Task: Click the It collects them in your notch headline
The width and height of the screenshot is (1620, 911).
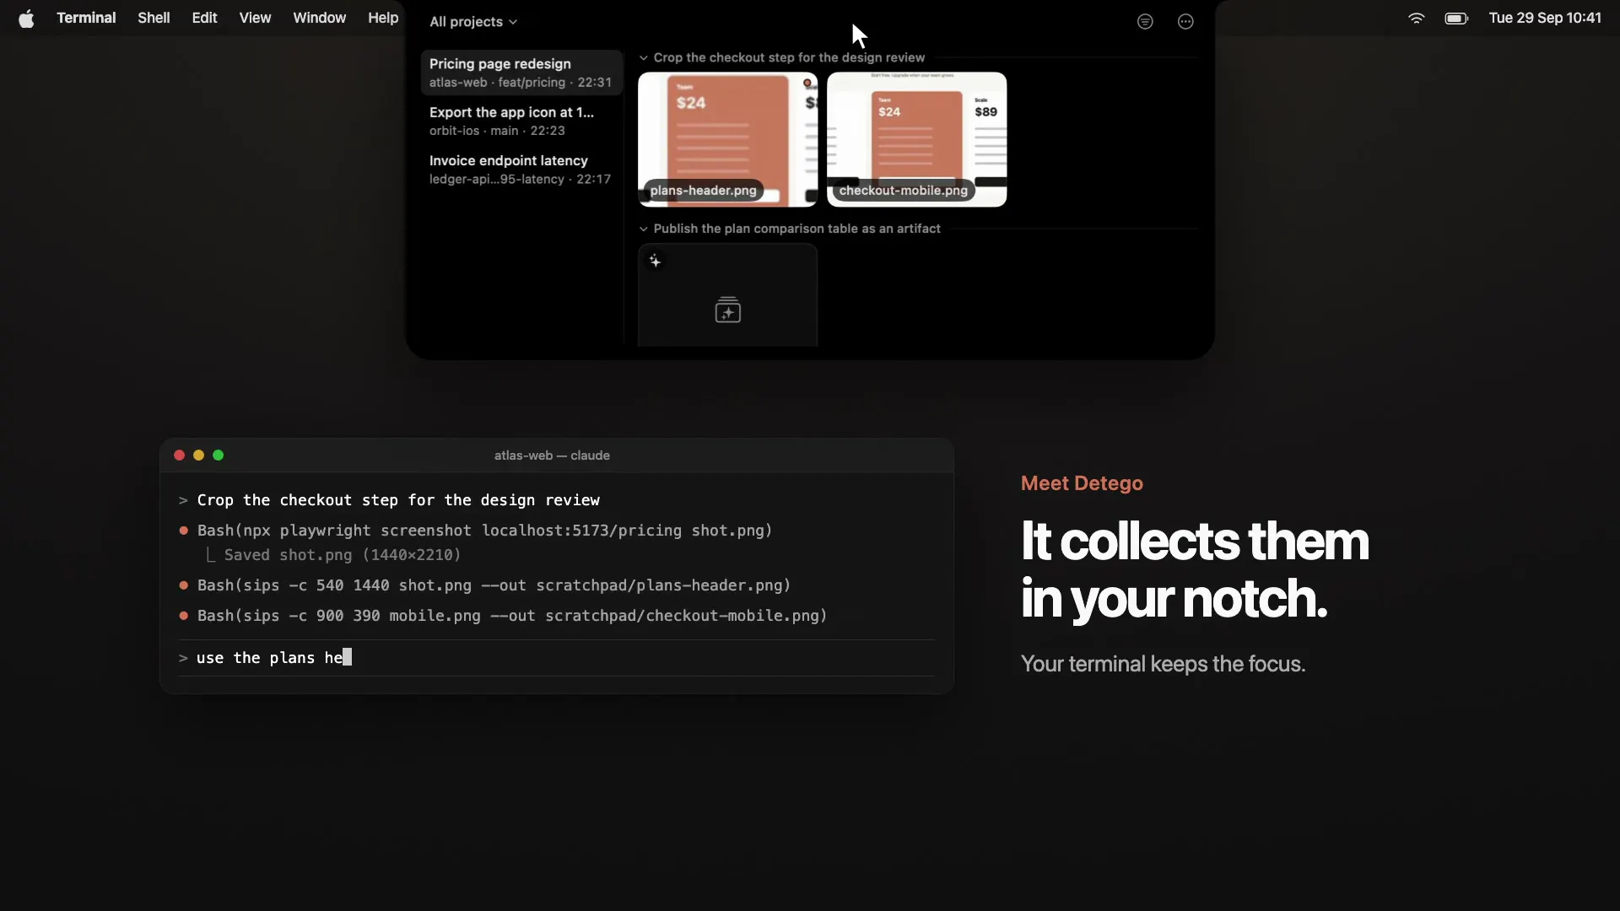Action: (x=1194, y=569)
